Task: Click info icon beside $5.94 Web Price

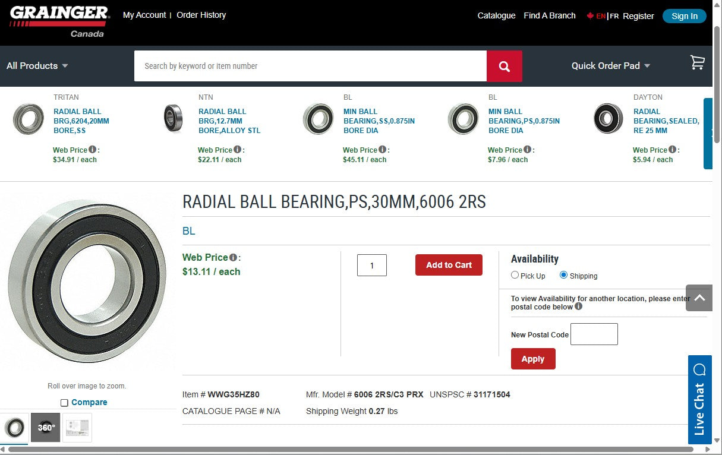Action: click(x=673, y=150)
